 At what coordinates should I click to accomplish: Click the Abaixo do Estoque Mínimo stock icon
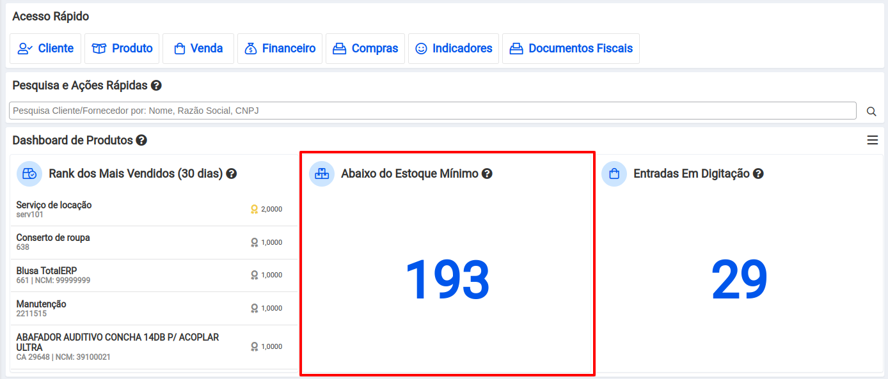pos(322,174)
